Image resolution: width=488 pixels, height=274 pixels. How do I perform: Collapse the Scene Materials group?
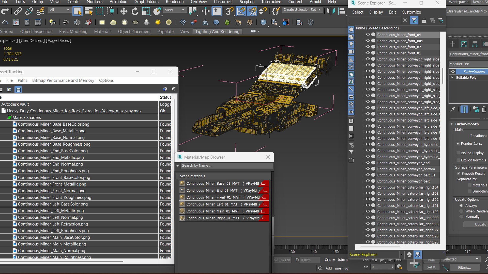(x=178, y=176)
